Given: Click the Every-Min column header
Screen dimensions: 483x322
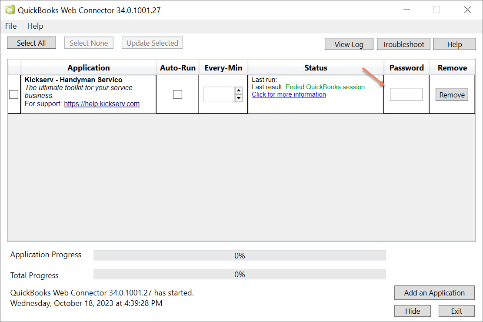Looking at the screenshot, I should pos(223,68).
